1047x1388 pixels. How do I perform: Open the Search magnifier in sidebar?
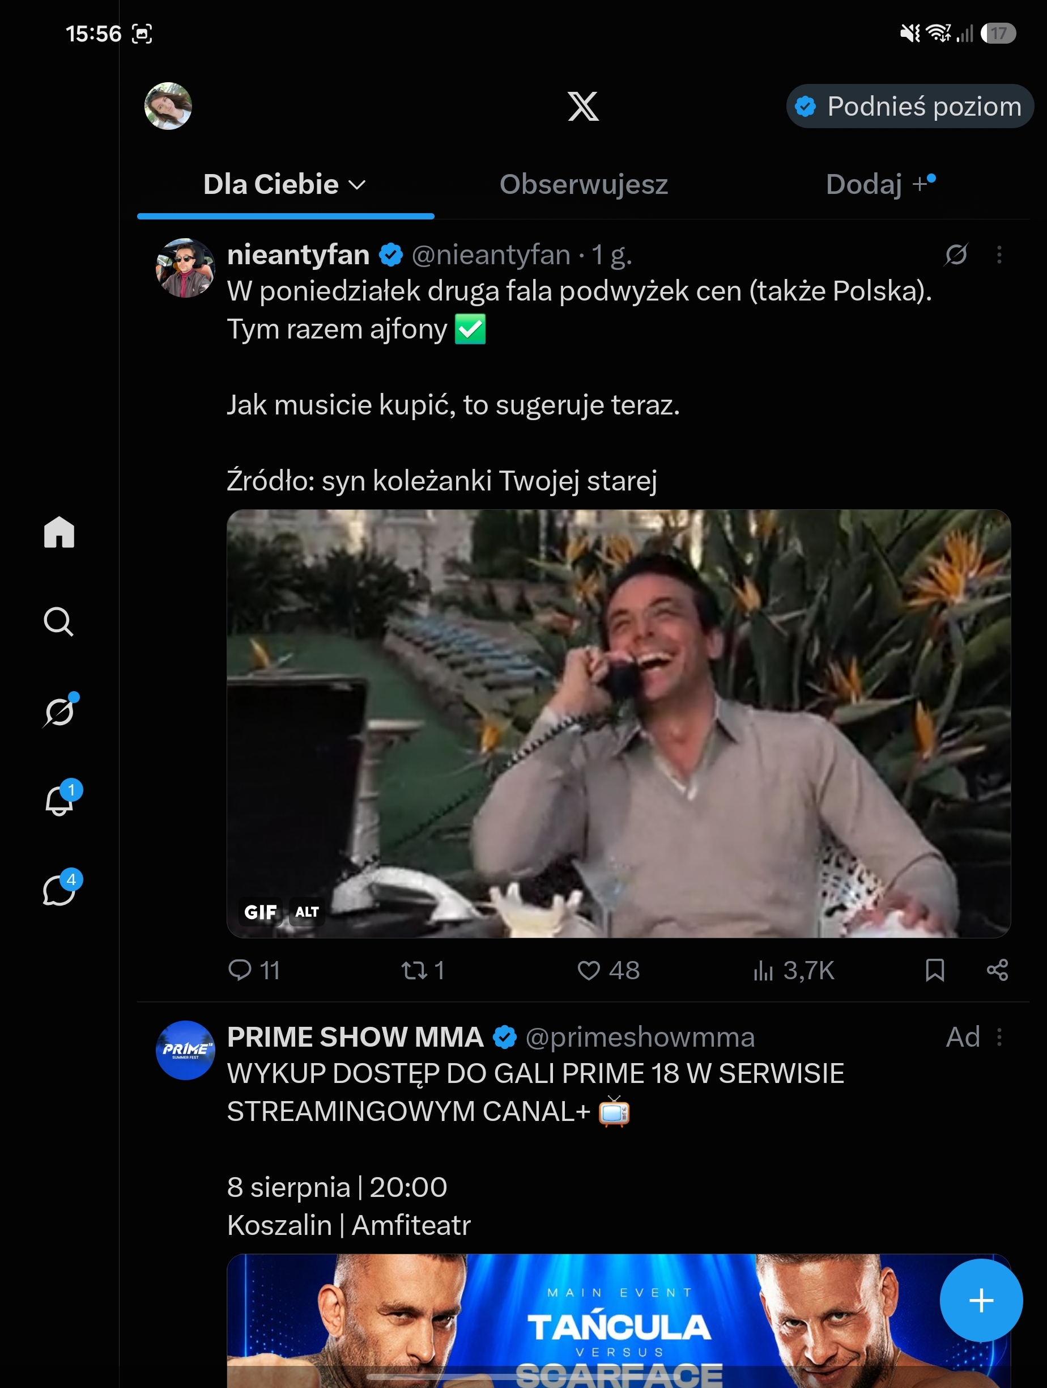(x=59, y=622)
